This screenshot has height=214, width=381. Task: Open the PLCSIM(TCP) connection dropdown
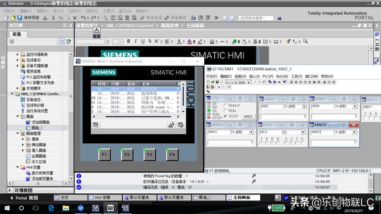tap(249, 83)
